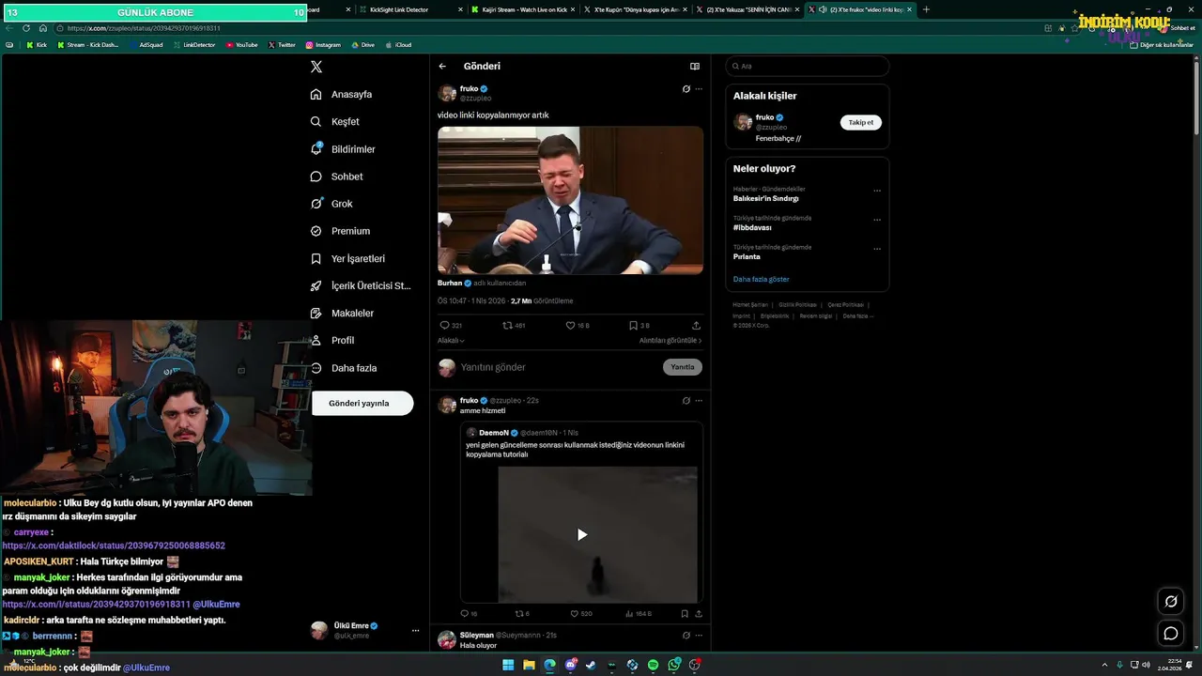Expand the Alakalı sort dropdown
The width and height of the screenshot is (1202, 676).
[x=451, y=341]
